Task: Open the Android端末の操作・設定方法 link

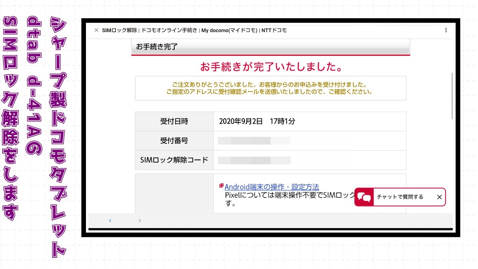Action: click(272, 186)
